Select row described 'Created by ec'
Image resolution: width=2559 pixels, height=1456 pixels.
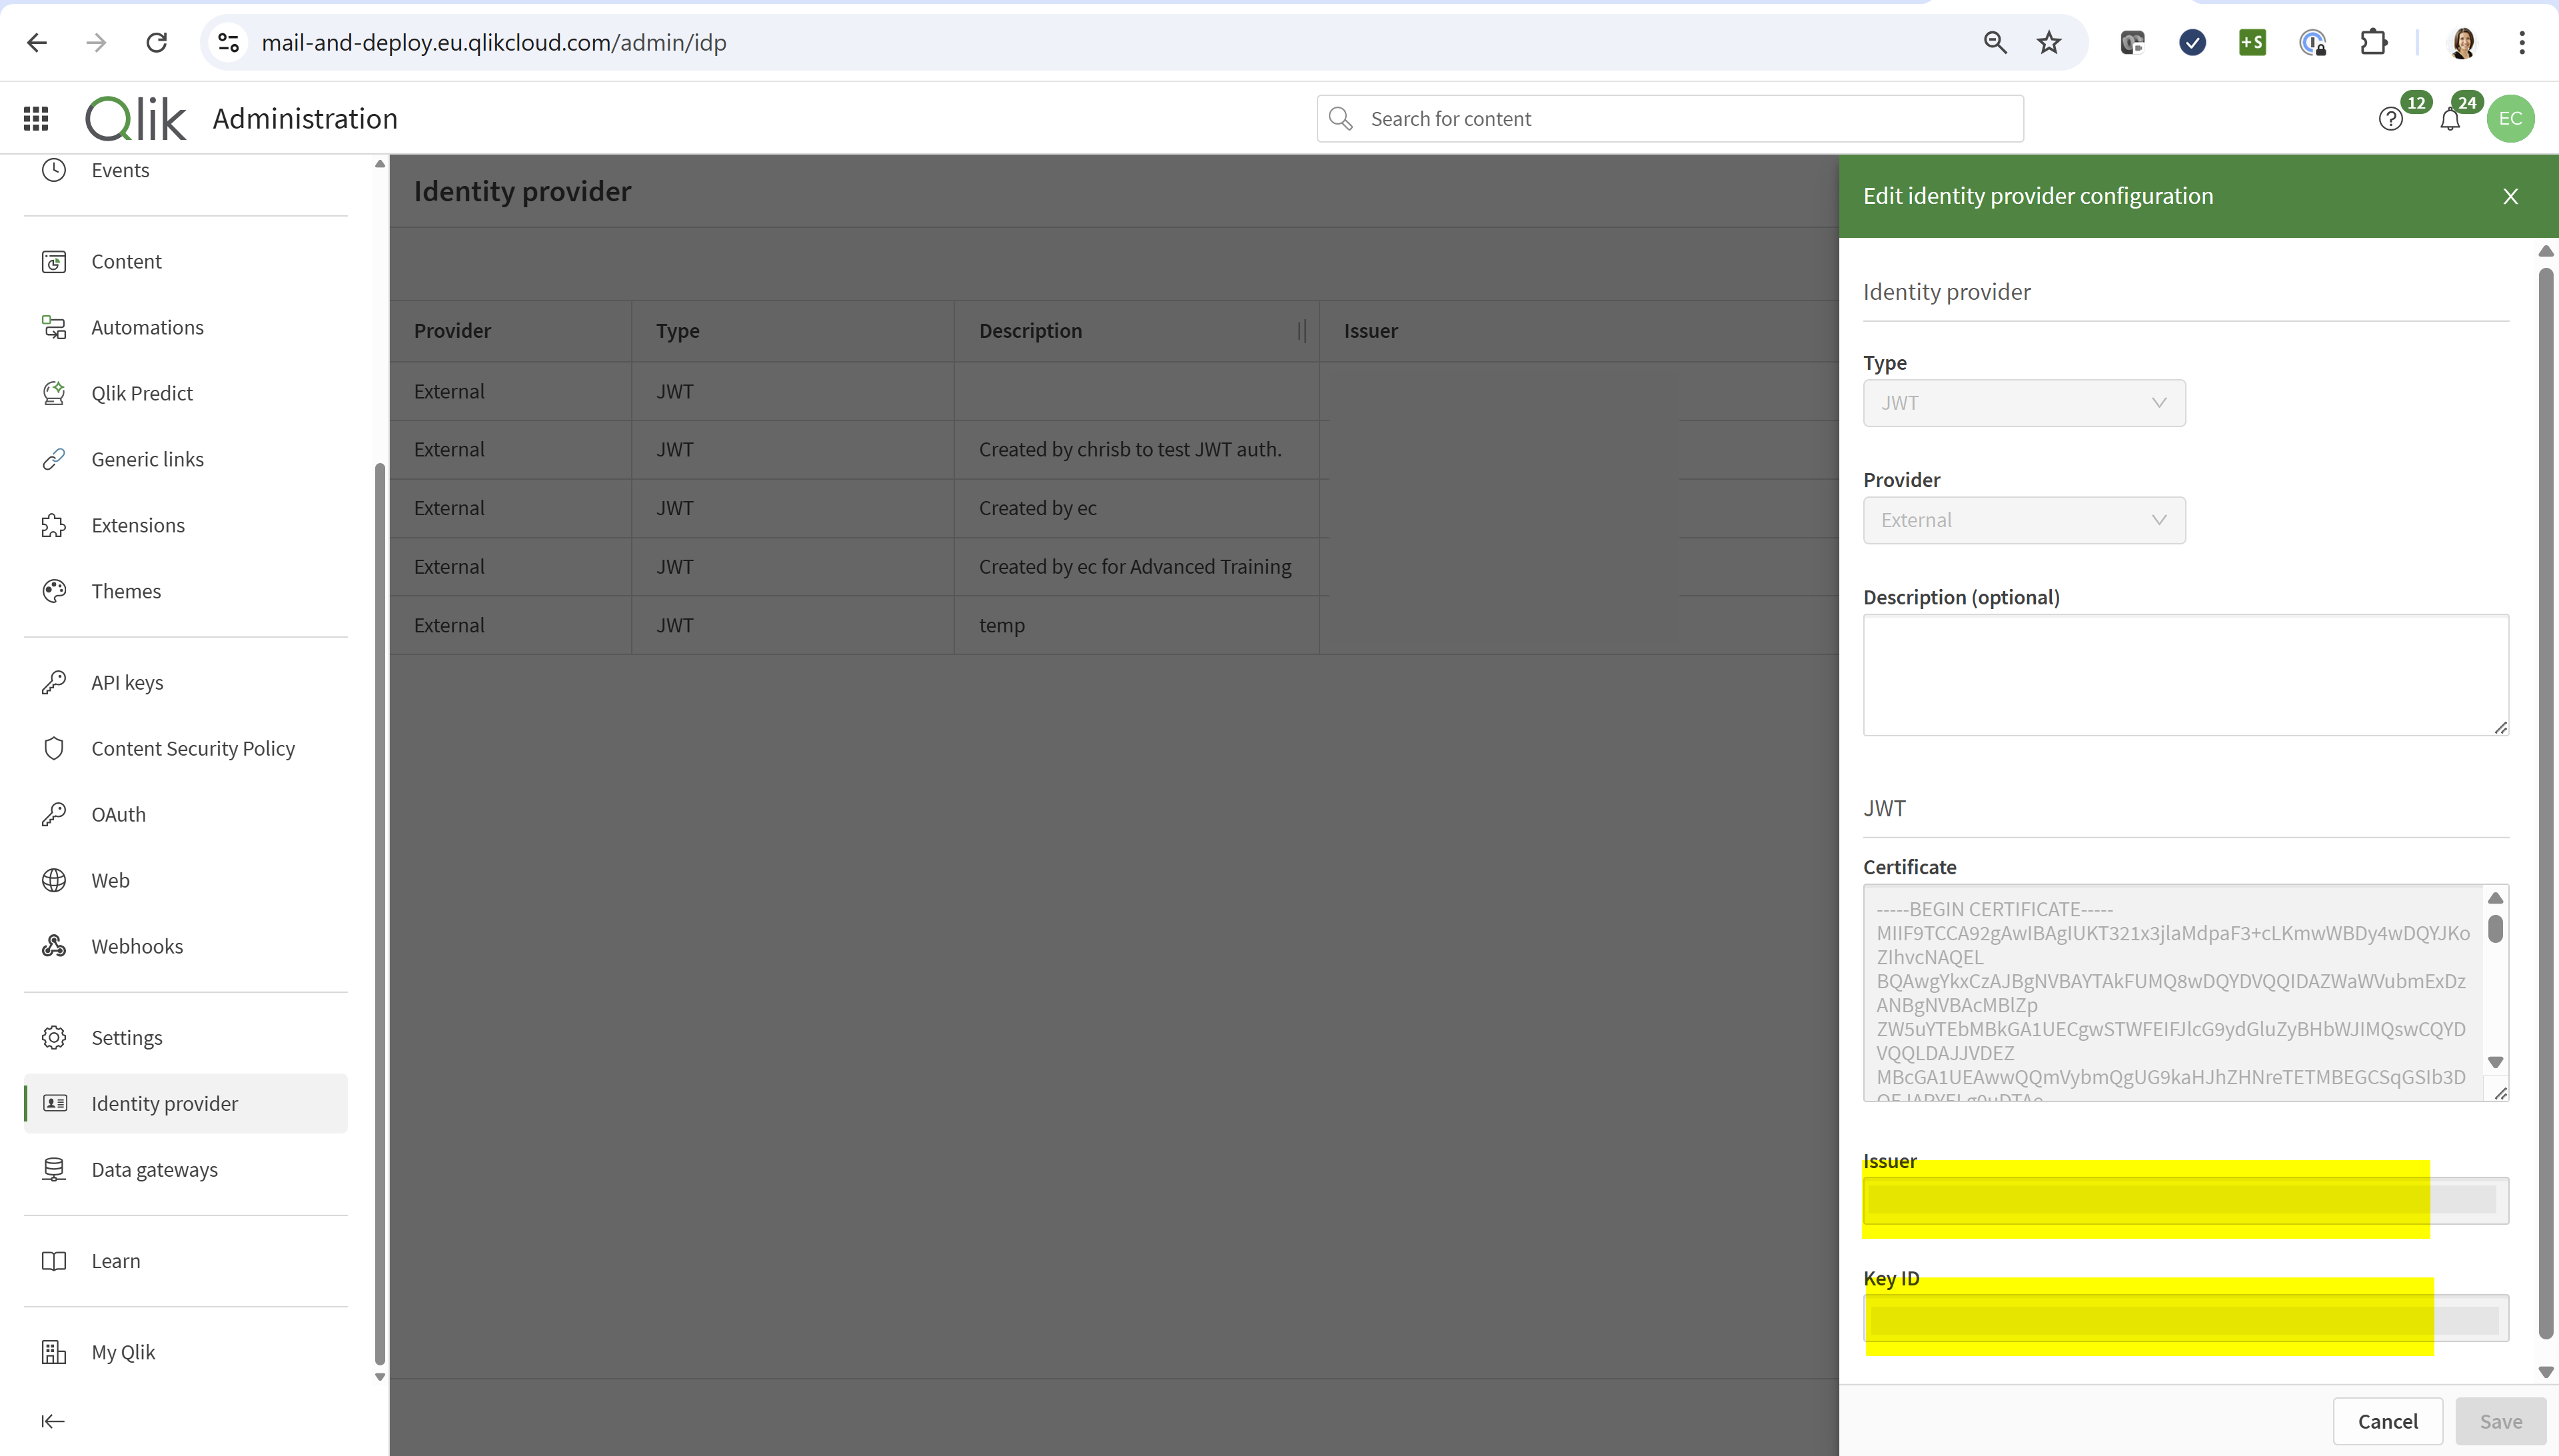coord(1114,508)
